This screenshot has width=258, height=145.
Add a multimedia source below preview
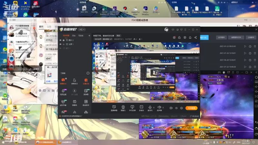[141, 108]
